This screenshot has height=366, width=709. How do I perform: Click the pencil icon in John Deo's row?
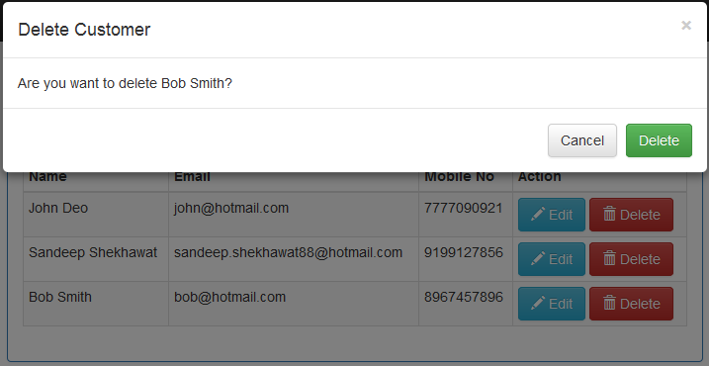(x=538, y=214)
